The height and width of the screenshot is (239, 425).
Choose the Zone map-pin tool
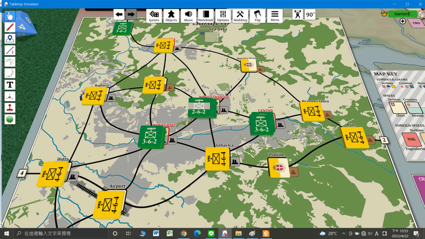(x=10, y=39)
